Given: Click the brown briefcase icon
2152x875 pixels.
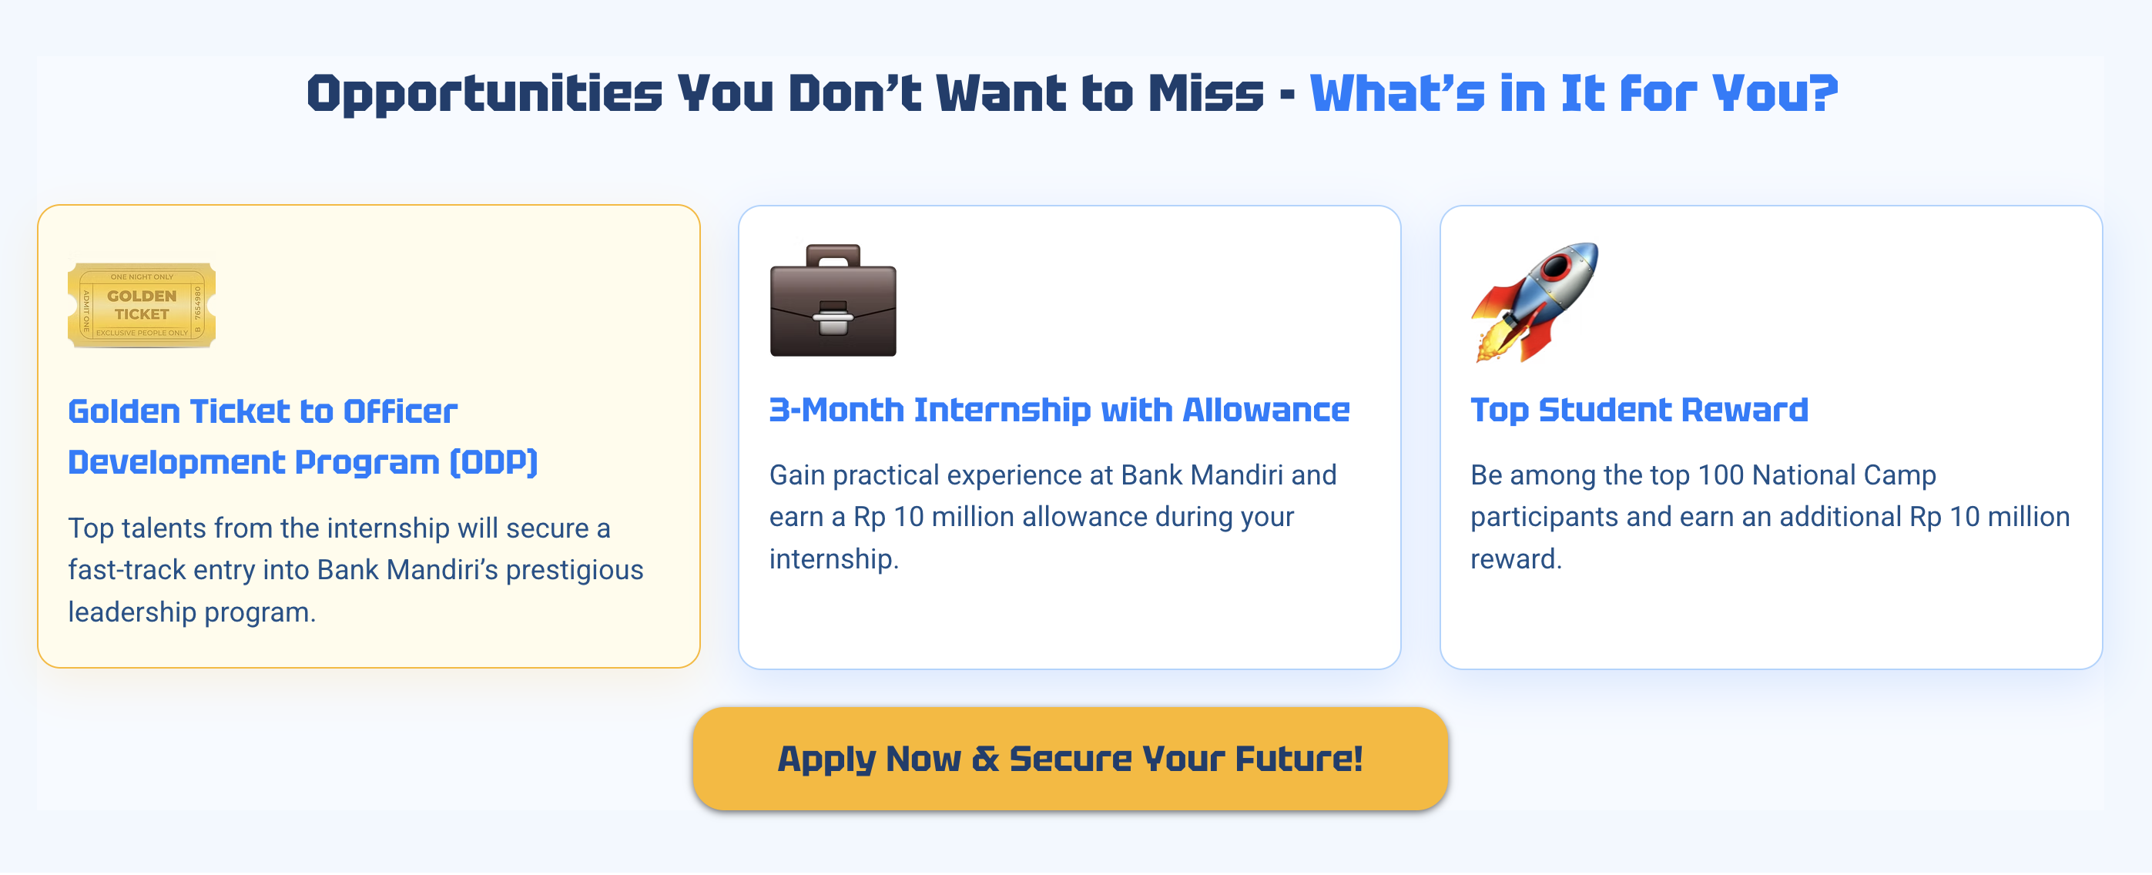Looking at the screenshot, I should pos(833,300).
